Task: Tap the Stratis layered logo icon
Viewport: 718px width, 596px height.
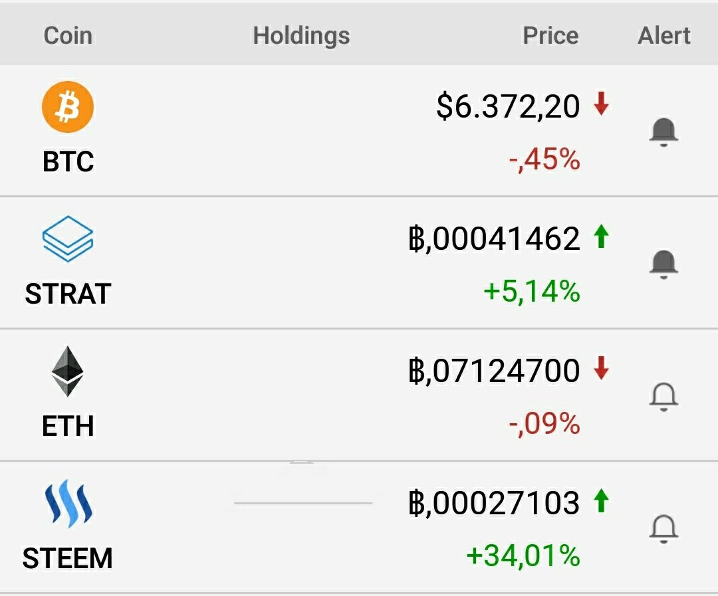Action: click(68, 239)
